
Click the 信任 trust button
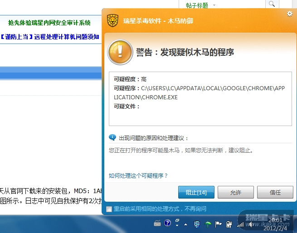point(275,192)
